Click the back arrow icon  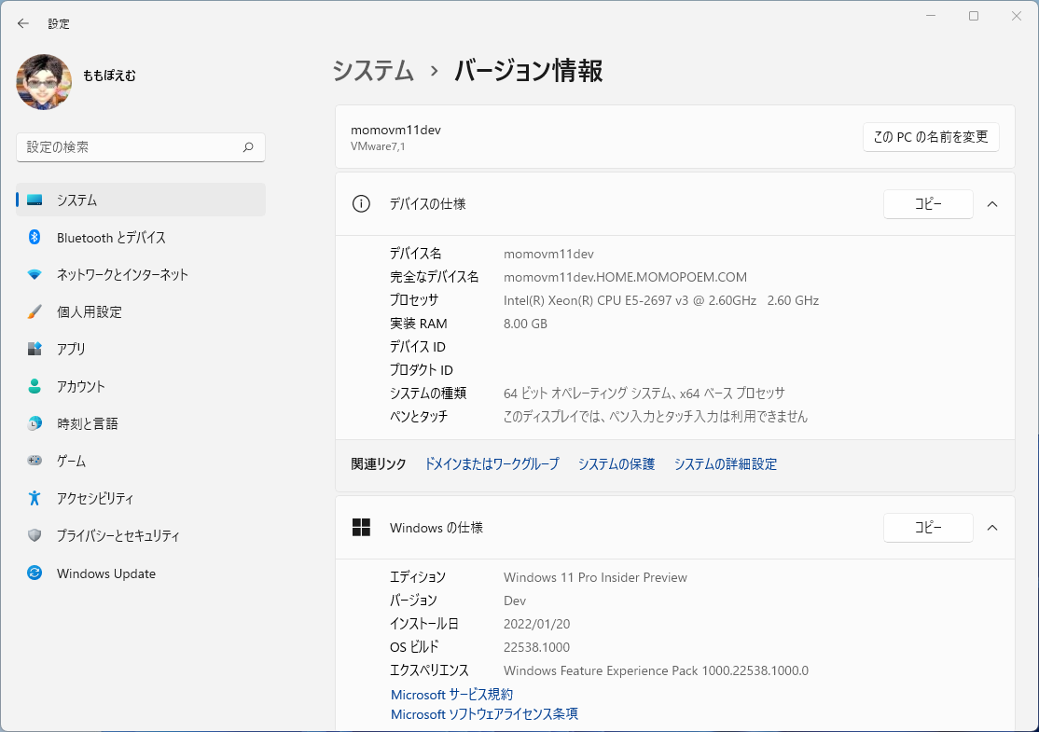coord(23,24)
